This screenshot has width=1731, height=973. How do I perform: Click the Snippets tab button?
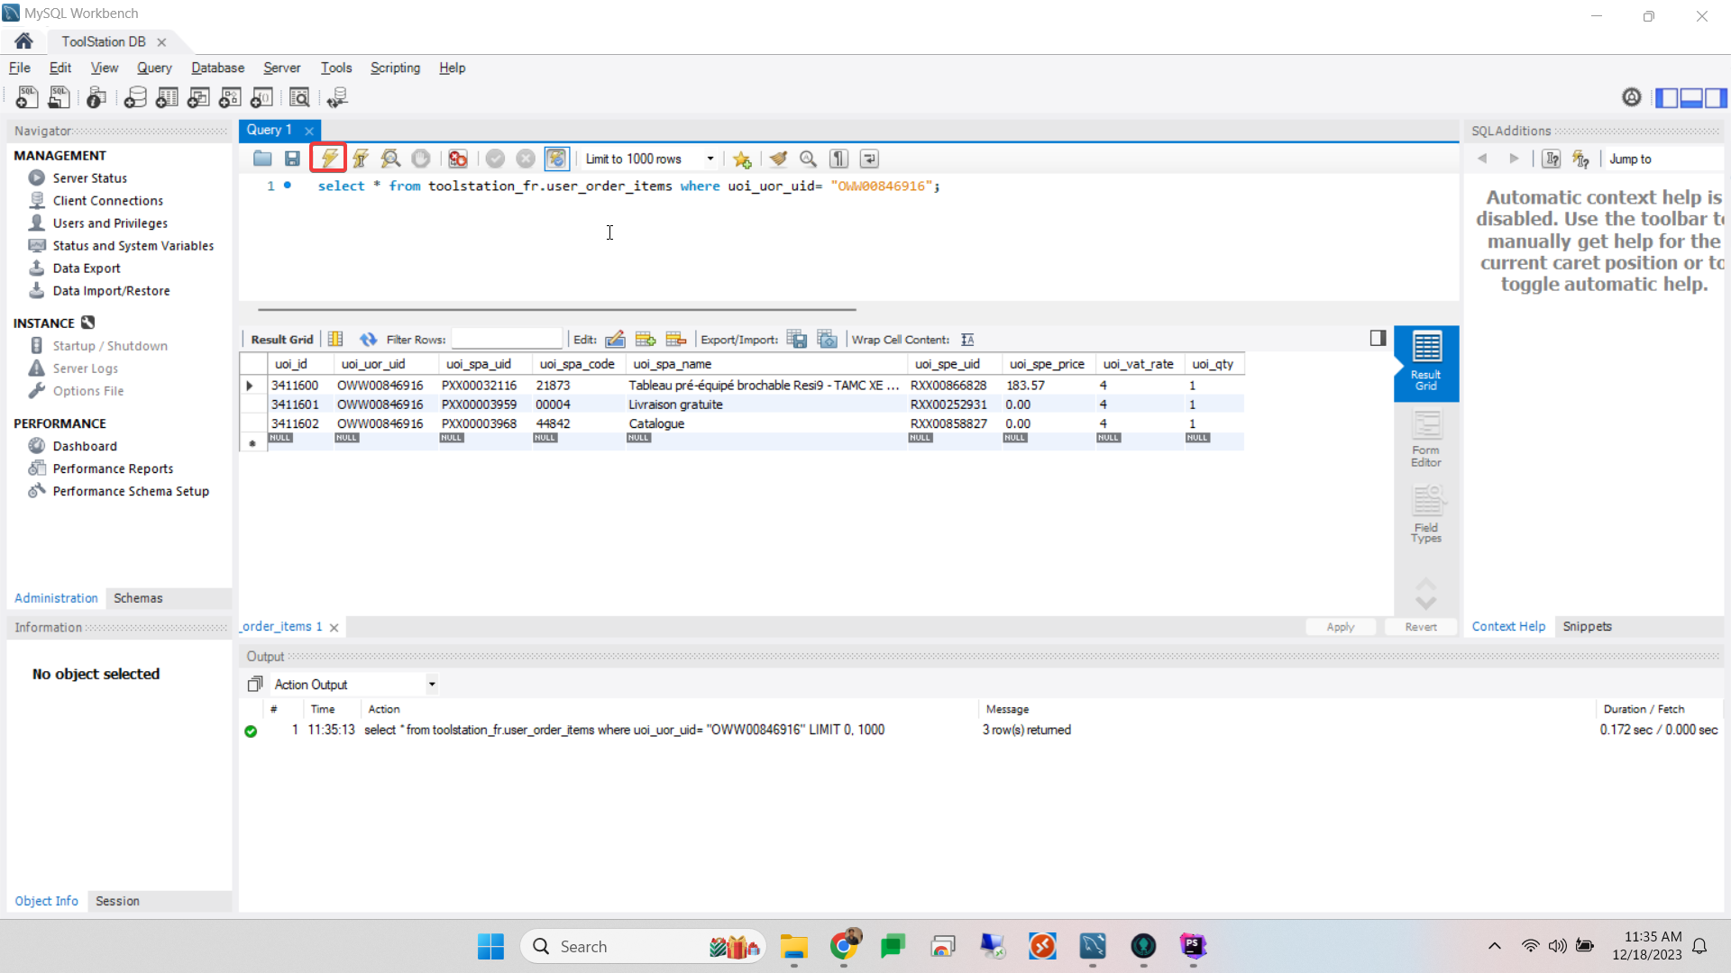point(1587,626)
